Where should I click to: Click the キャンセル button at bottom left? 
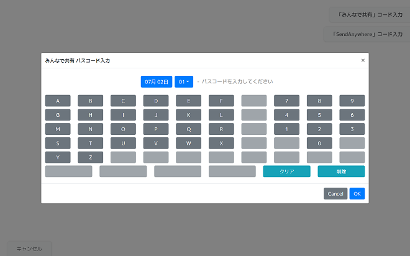29,249
